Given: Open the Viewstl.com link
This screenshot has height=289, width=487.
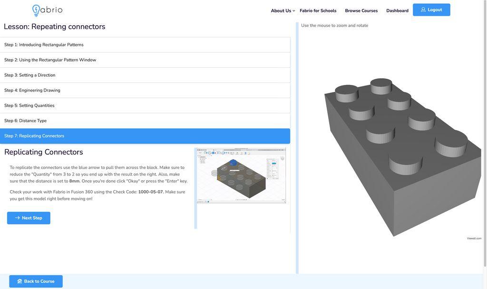Looking at the screenshot, I should click(474, 238).
